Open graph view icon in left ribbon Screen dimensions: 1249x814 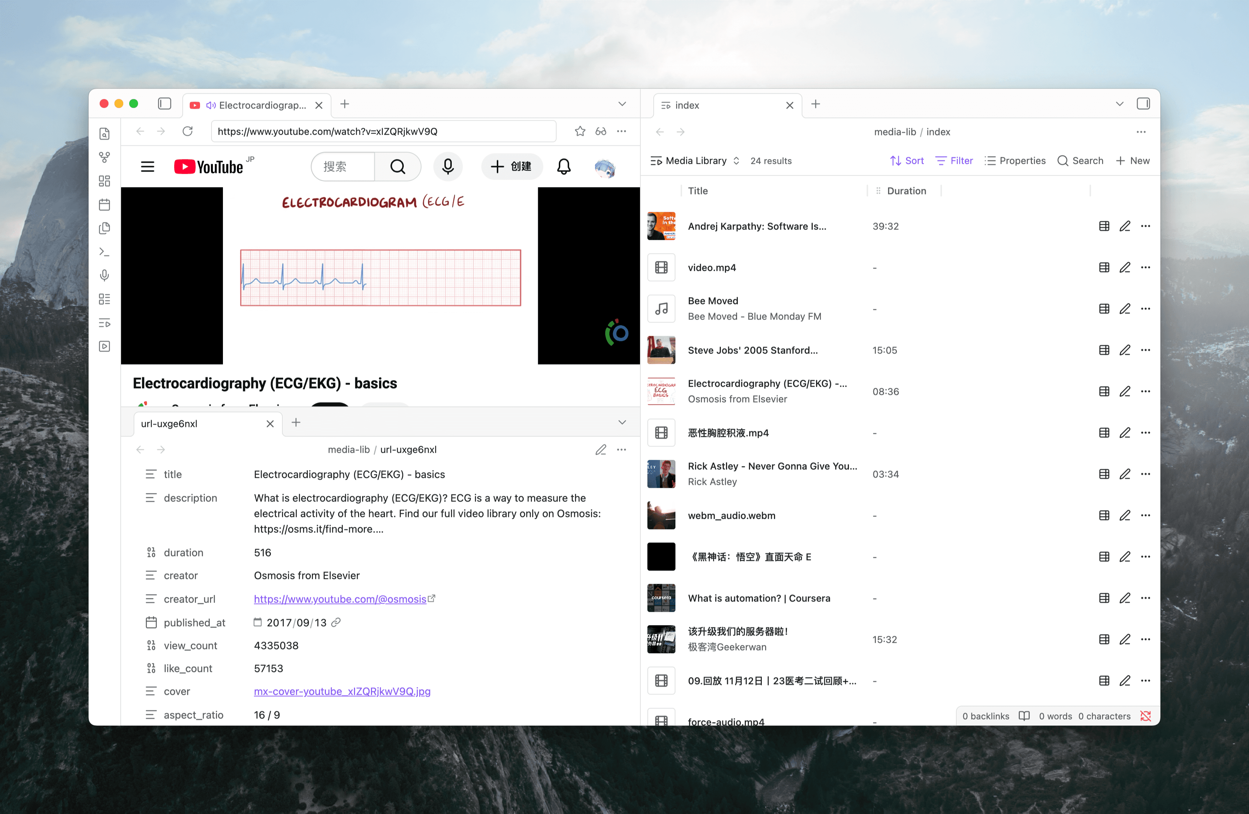[x=104, y=157]
